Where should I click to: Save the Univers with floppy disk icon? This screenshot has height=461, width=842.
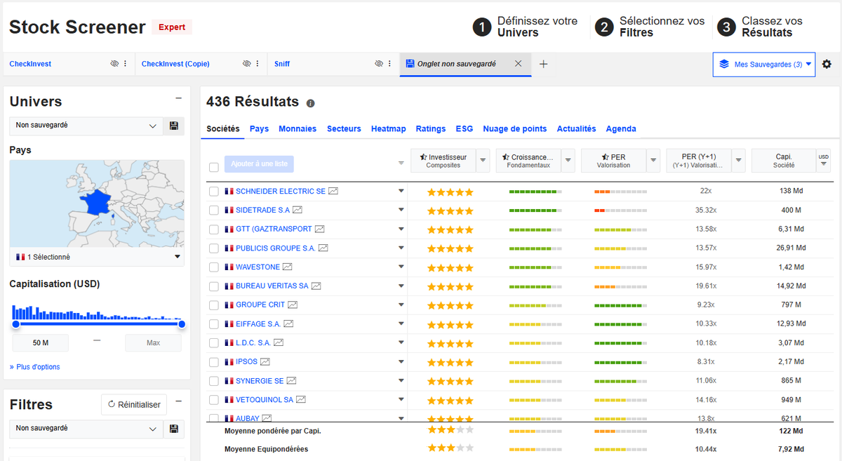tap(174, 126)
